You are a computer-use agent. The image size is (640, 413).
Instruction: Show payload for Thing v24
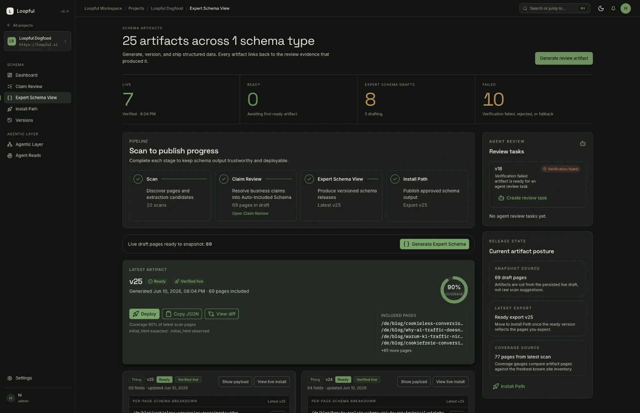[x=414, y=382]
